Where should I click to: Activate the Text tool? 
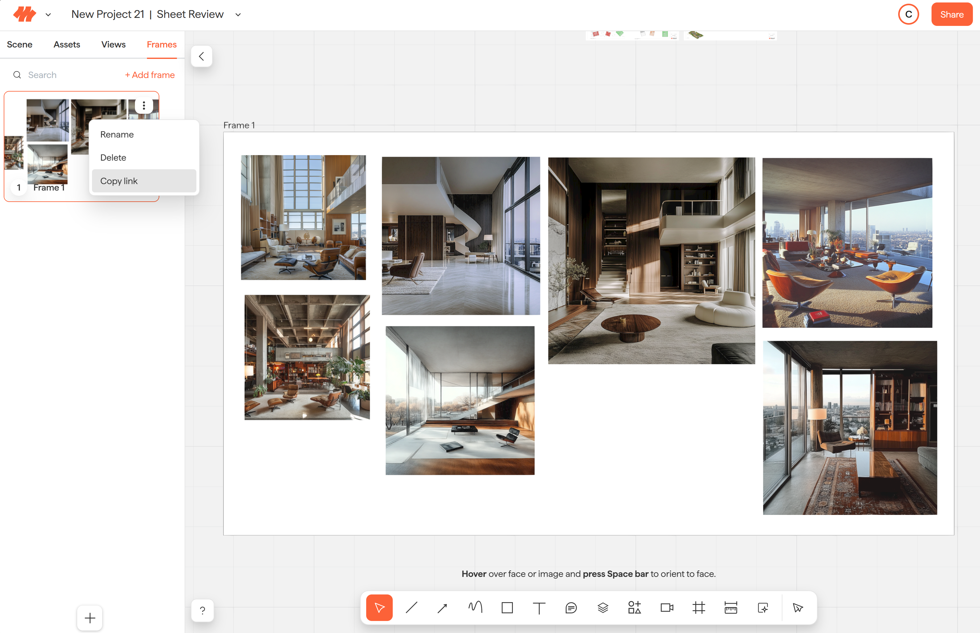click(539, 607)
